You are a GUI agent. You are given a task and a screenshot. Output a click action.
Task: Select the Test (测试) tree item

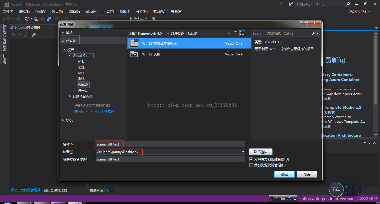tap(81, 79)
